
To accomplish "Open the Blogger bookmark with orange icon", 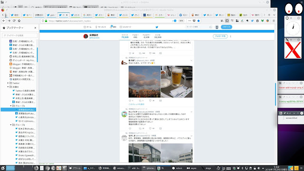I will [x=22, y=64].
